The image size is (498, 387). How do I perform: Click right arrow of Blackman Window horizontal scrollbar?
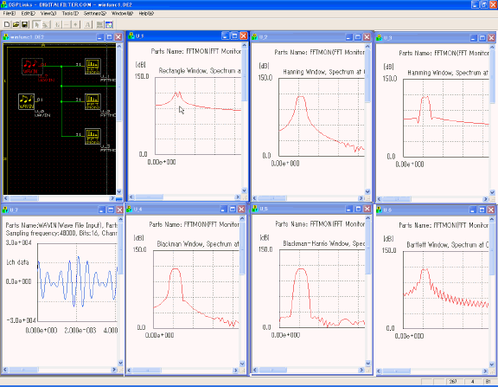235,371
